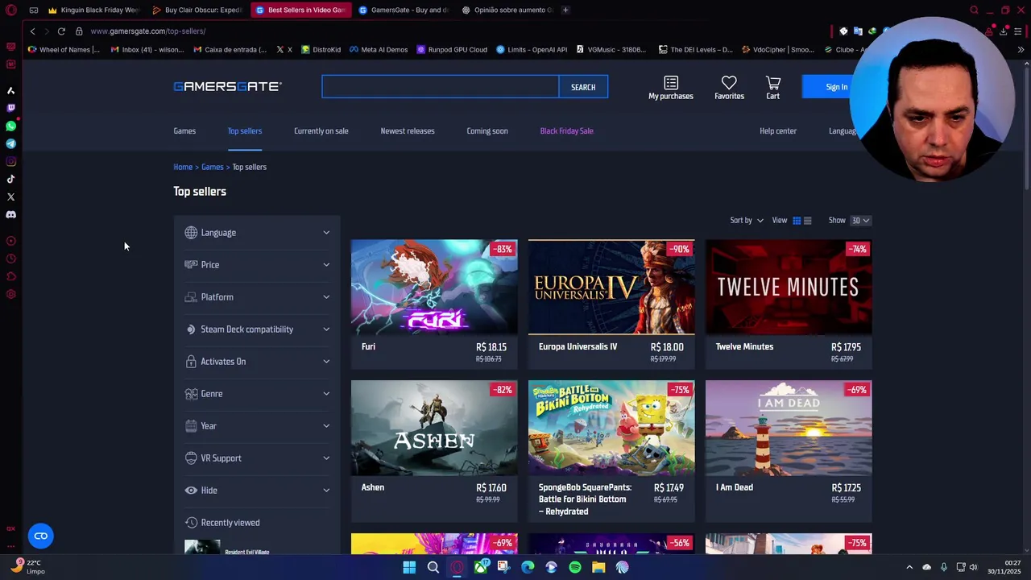Image resolution: width=1031 pixels, height=580 pixels.
Task: Click the taskbar volume icon
Action: coord(973,567)
